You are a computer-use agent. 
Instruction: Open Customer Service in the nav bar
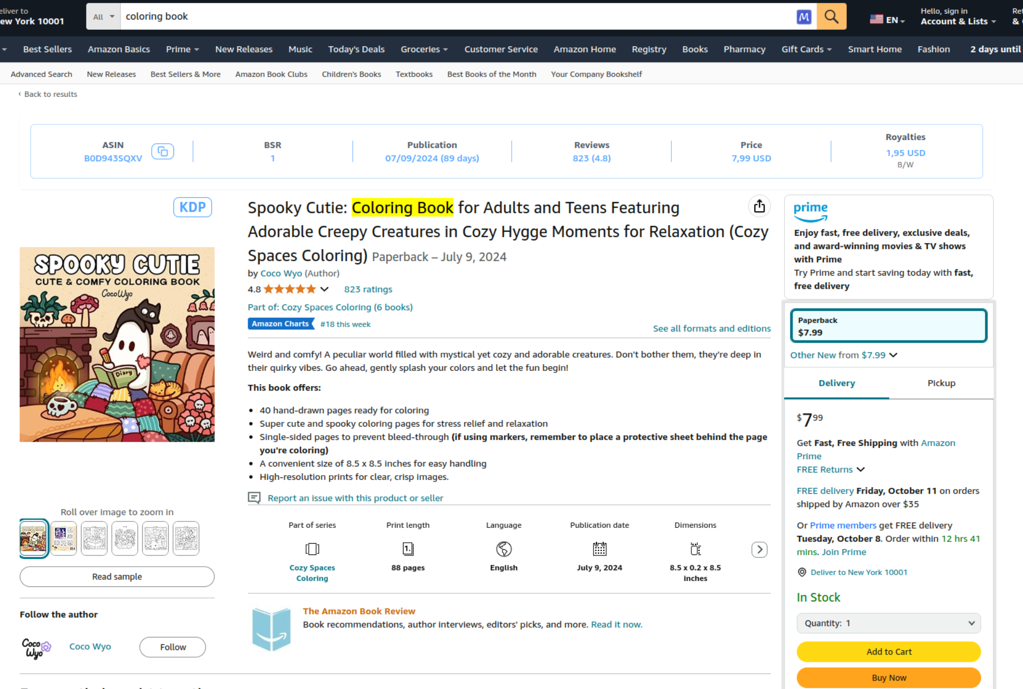click(x=501, y=49)
